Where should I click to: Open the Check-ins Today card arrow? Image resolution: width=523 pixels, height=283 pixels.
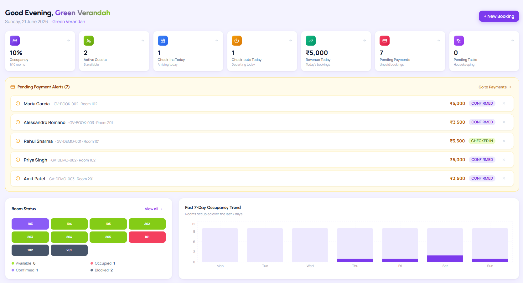point(217,41)
